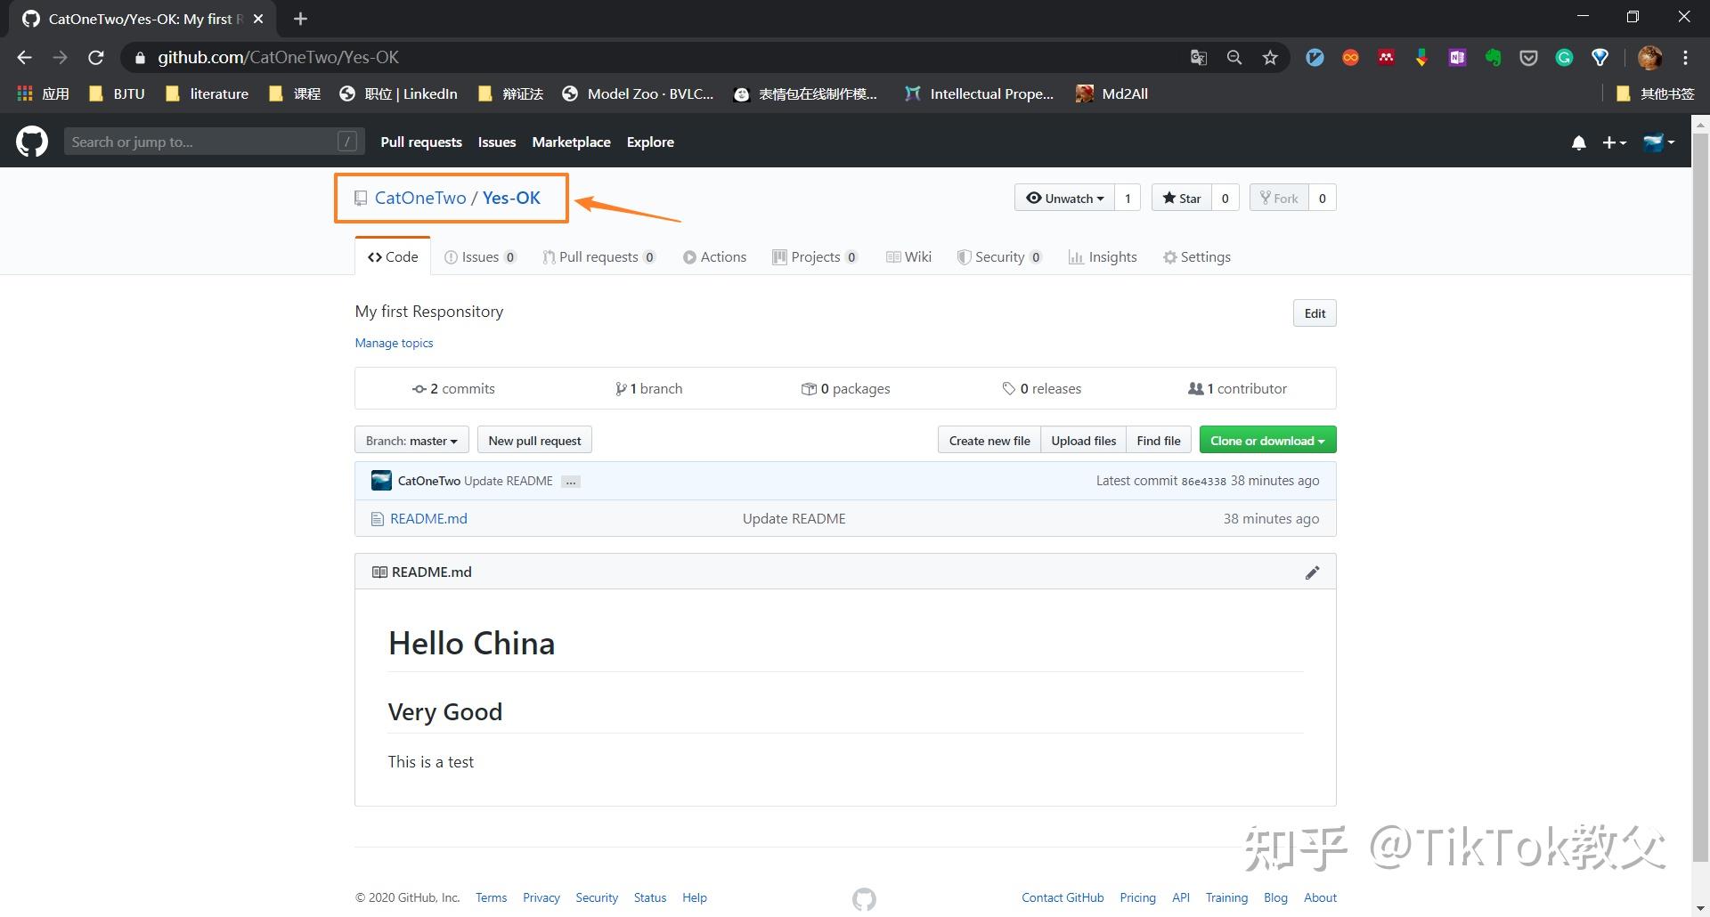Click the Edit button next to the description
Image resolution: width=1710 pixels, height=917 pixels.
click(x=1314, y=312)
